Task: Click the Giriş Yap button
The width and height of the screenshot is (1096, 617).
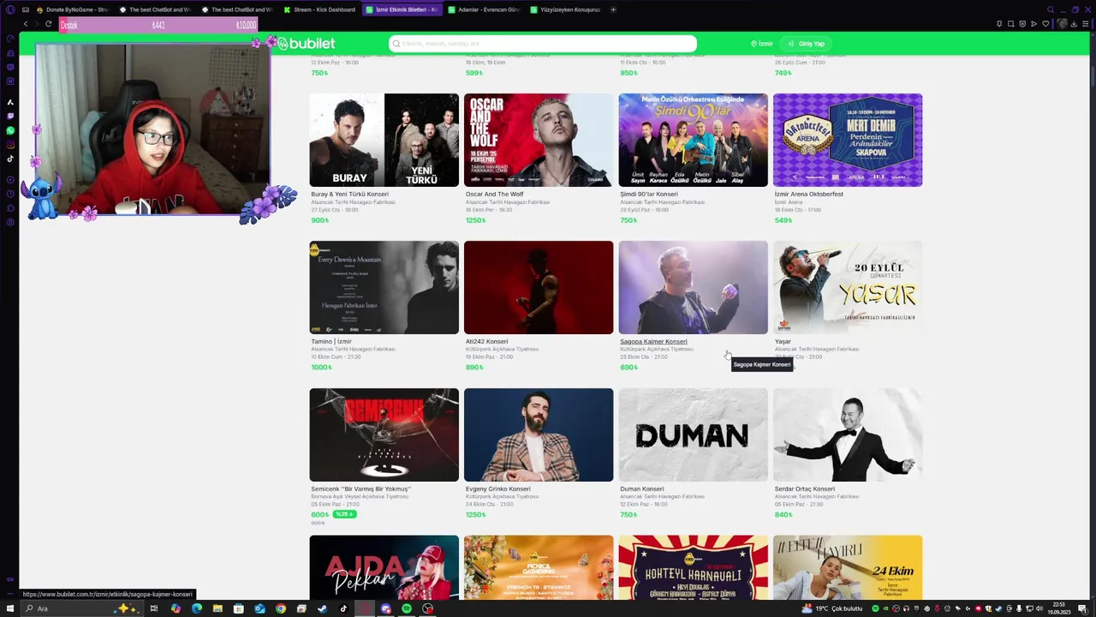Action: [807, 44]
